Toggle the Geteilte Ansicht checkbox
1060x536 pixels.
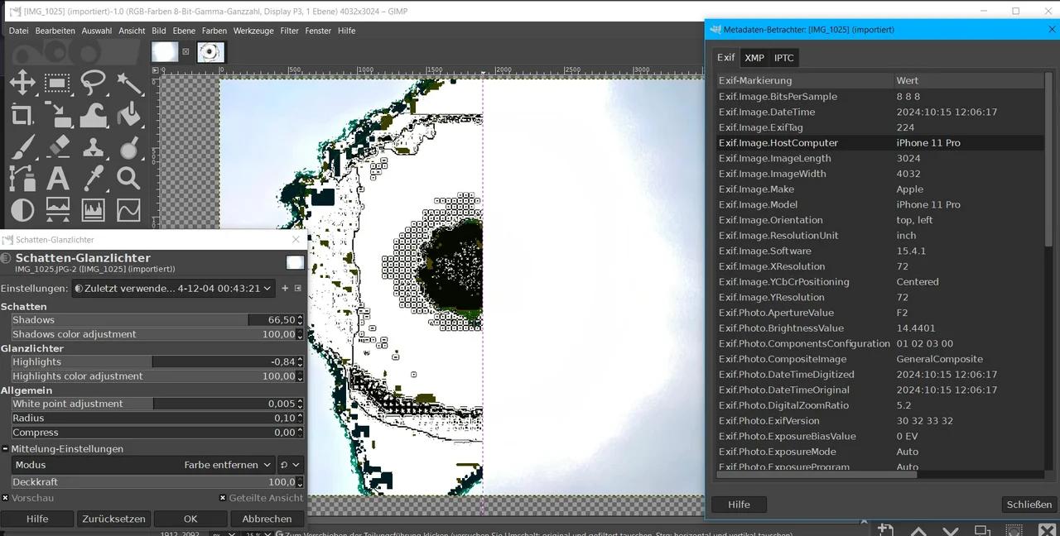click(x=222, y=497)
